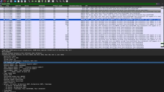The width and height of the screenshot is (164, 92).
Task: Sort by the Calculated window size column
Action: (77, 6)
